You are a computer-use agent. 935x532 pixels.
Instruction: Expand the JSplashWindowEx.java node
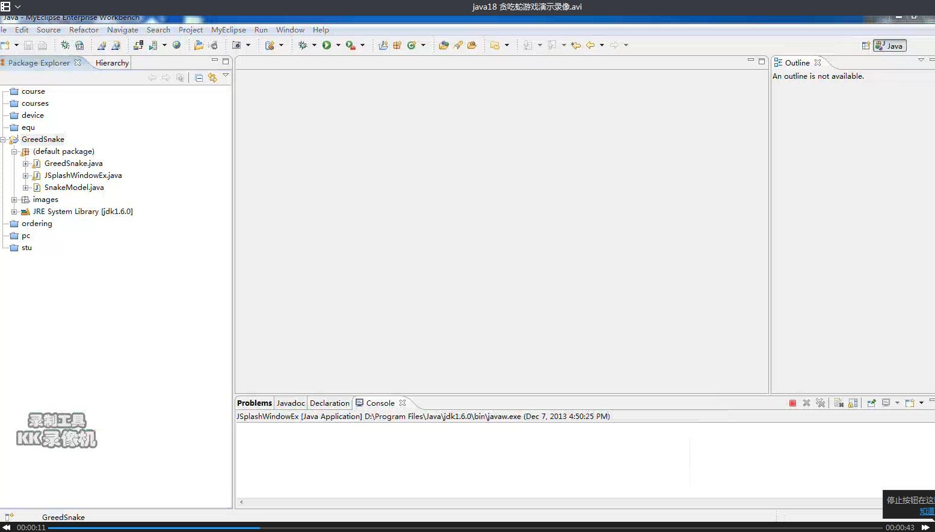(25, 176)
